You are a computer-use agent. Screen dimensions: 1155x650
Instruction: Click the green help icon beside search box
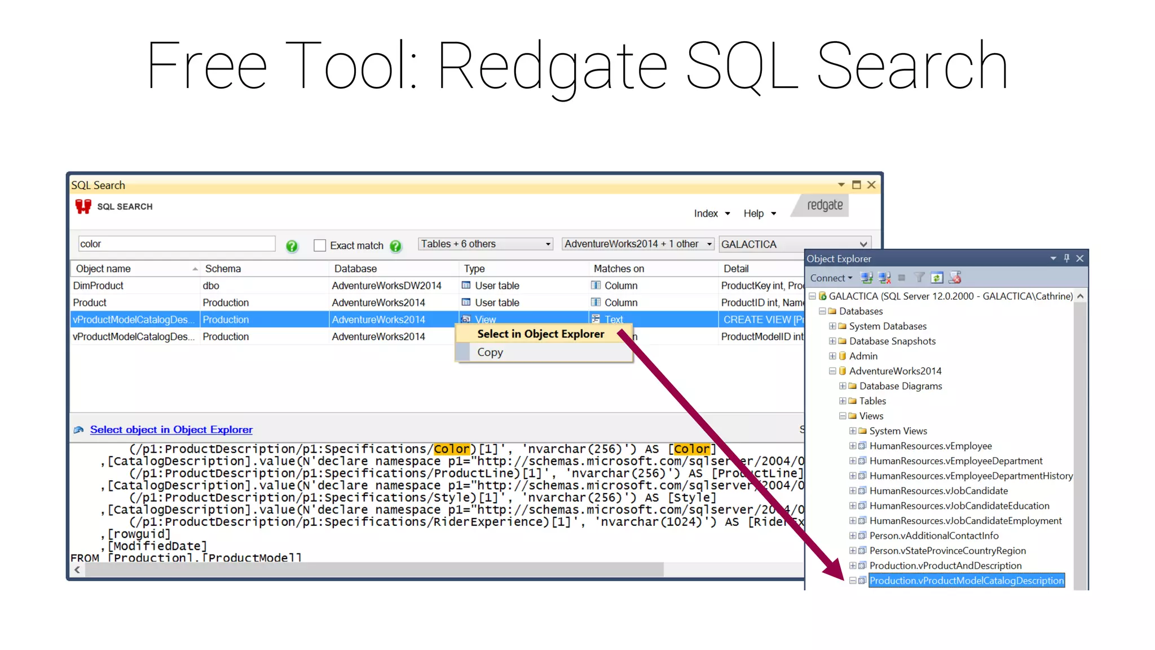pos(292,246)
